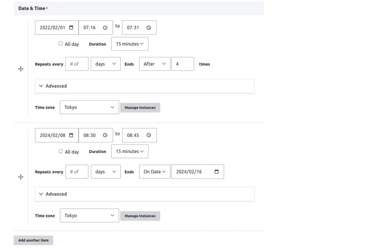Open the Ends dropdown set to After

click(x=154, y=64)
